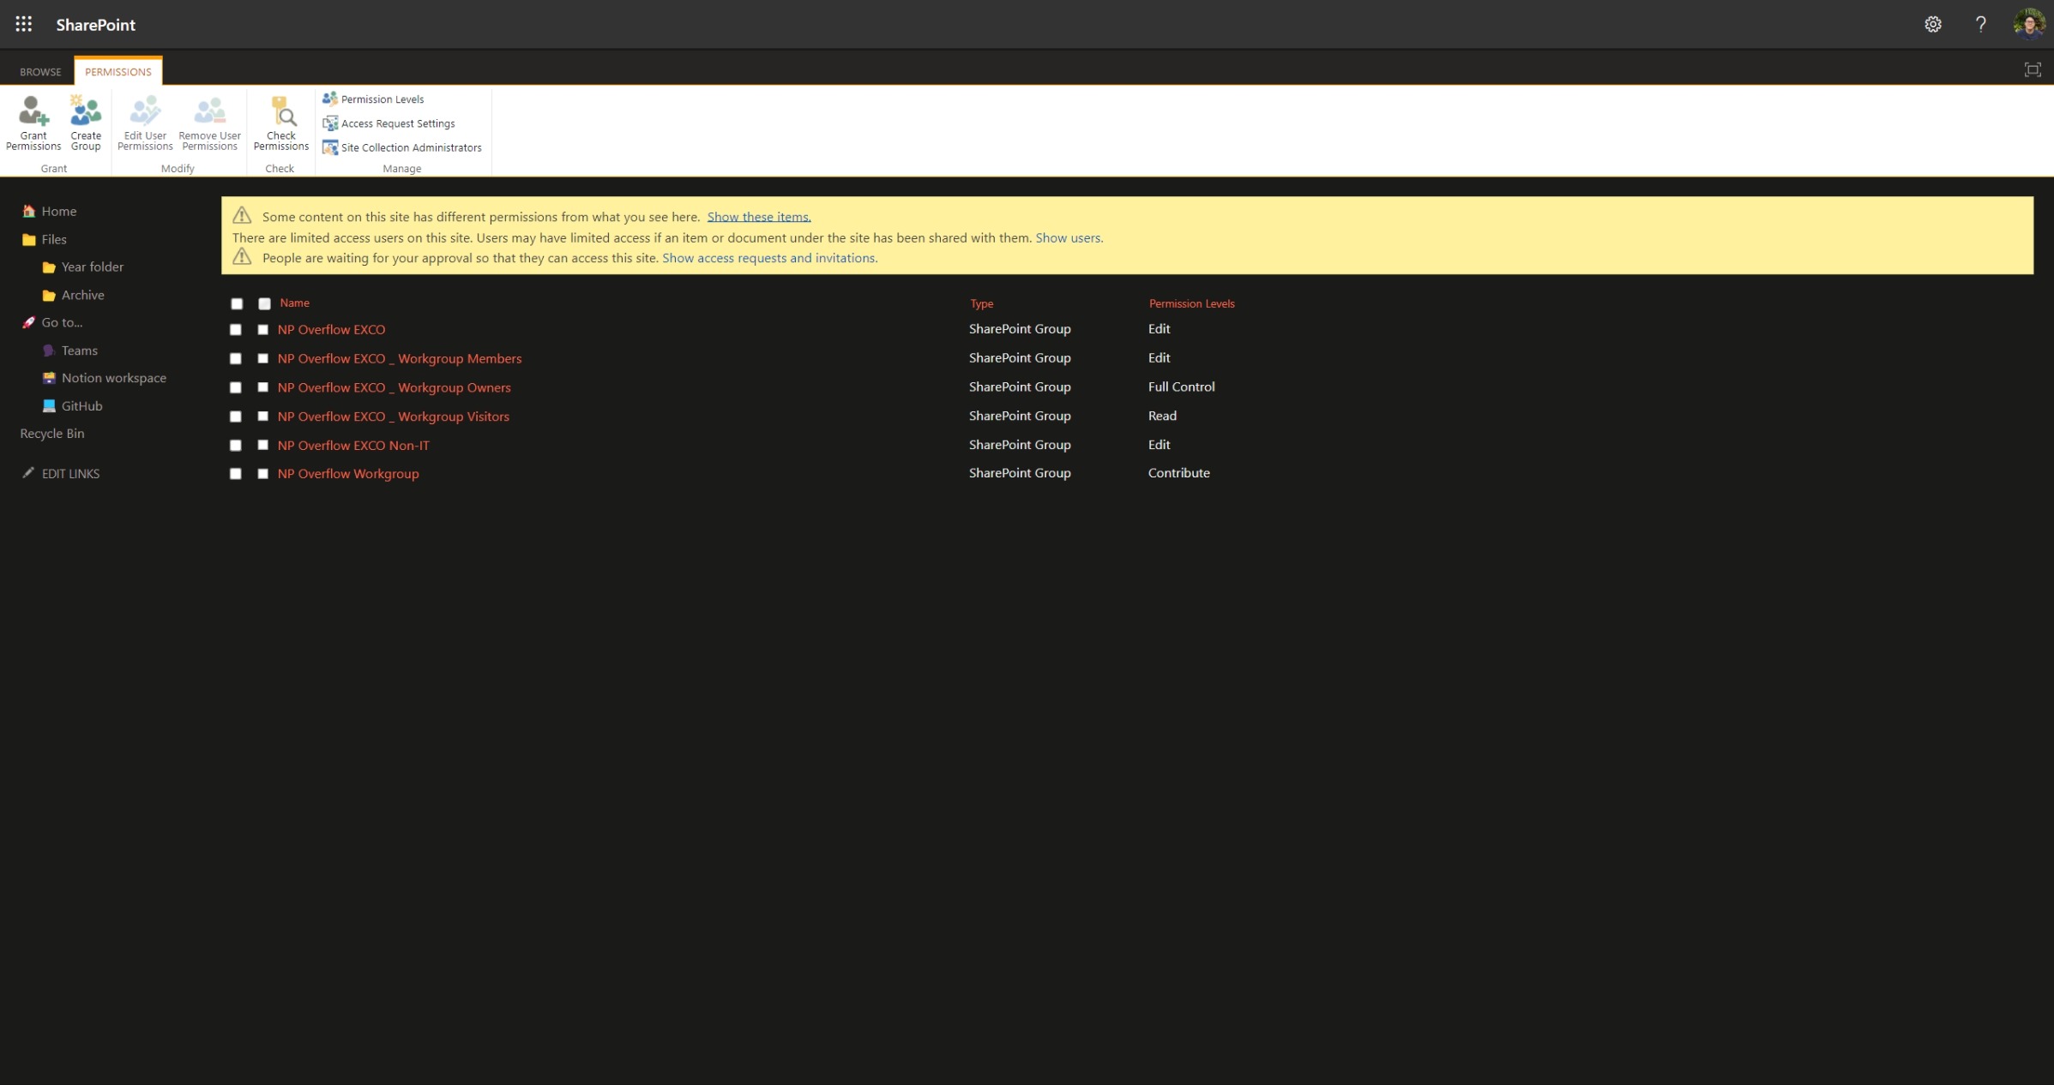Open Site Collection Administrators

[411, 147]
